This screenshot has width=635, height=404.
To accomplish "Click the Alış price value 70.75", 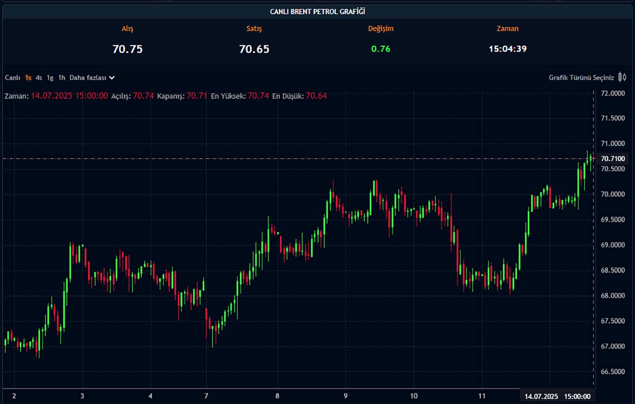I will coord(127,49).
